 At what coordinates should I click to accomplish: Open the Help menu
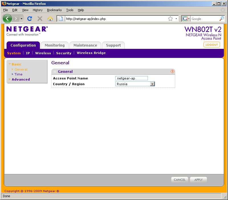(x=81, y=10)
